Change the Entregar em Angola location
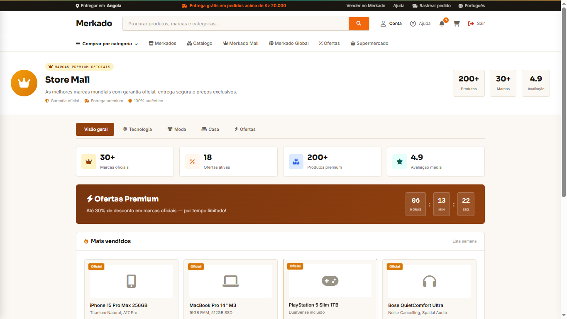The height and width of the screenshot is (319, 567). click(x=98, y=6)
